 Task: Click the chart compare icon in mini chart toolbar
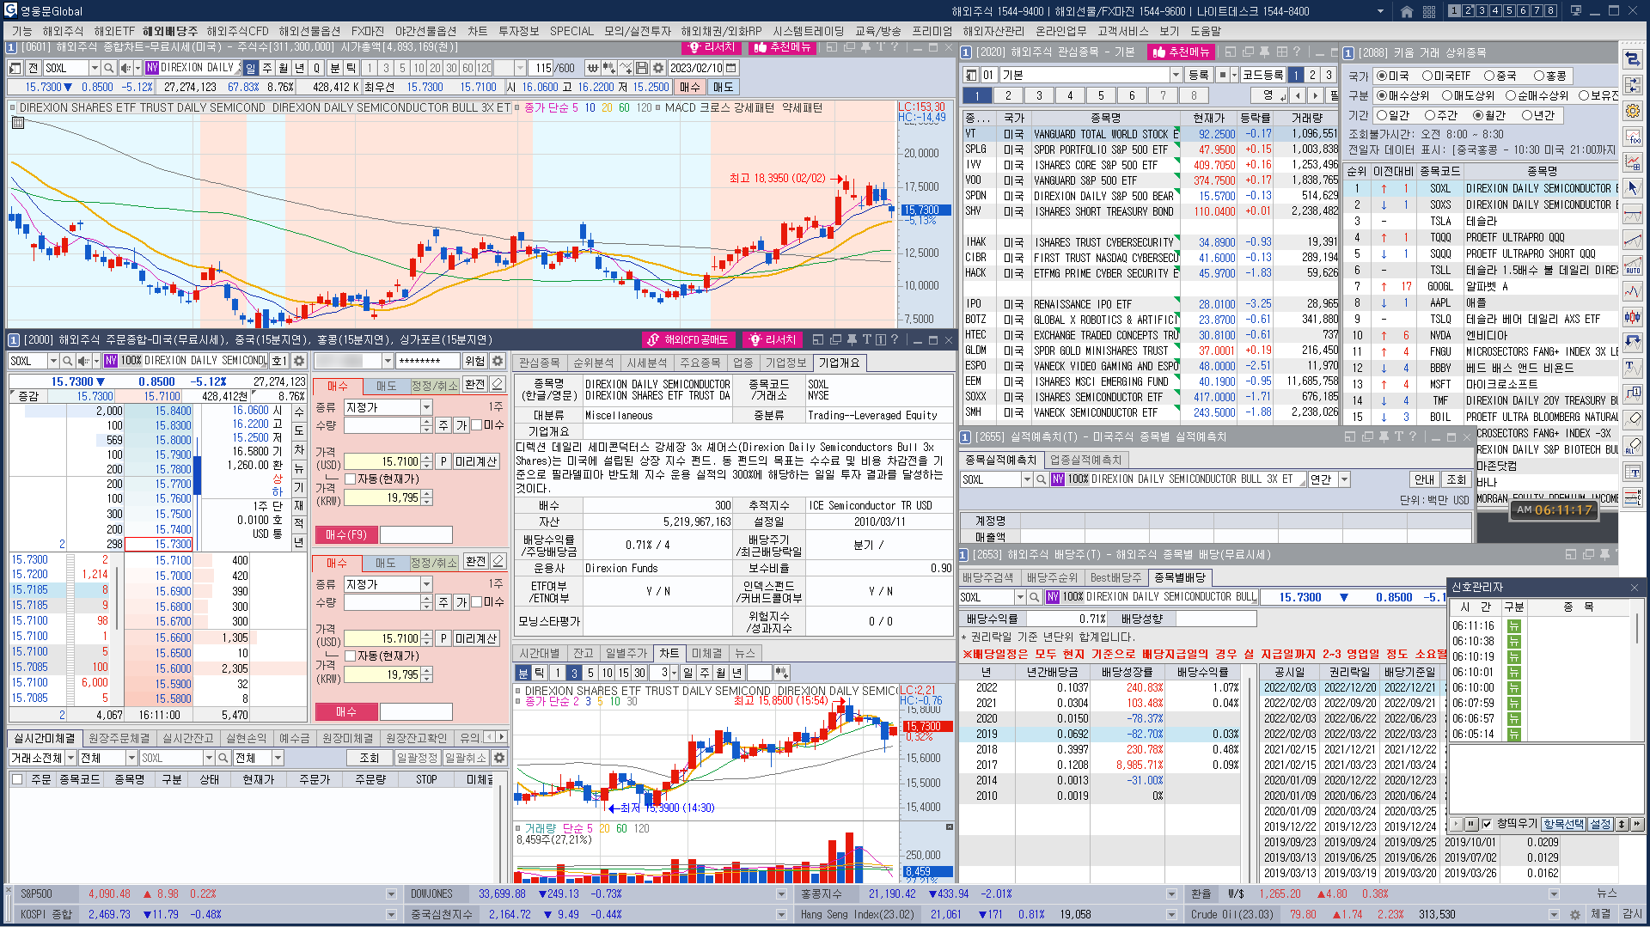pos(783,673)
